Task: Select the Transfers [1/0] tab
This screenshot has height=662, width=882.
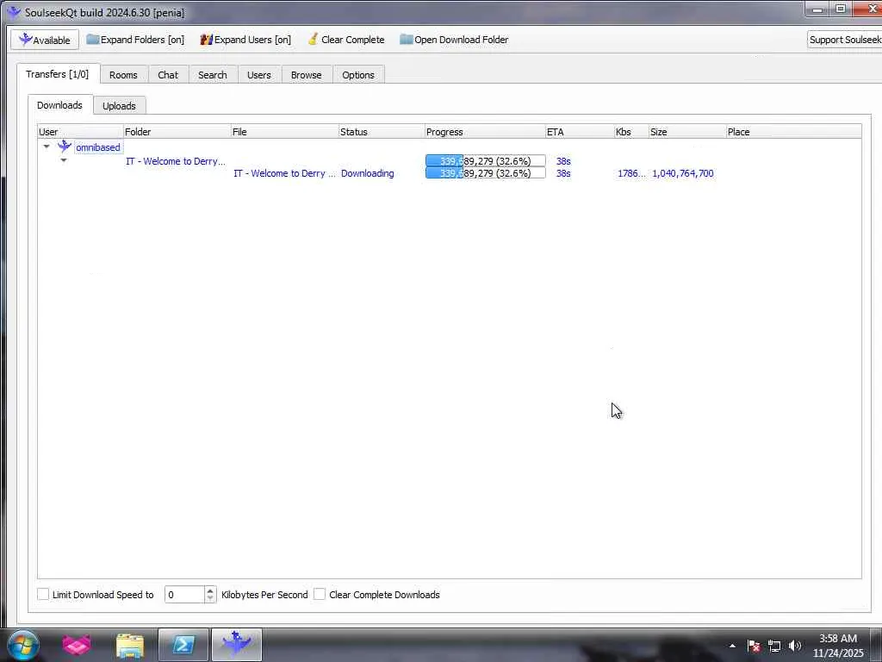Action: tap(58, 74)
